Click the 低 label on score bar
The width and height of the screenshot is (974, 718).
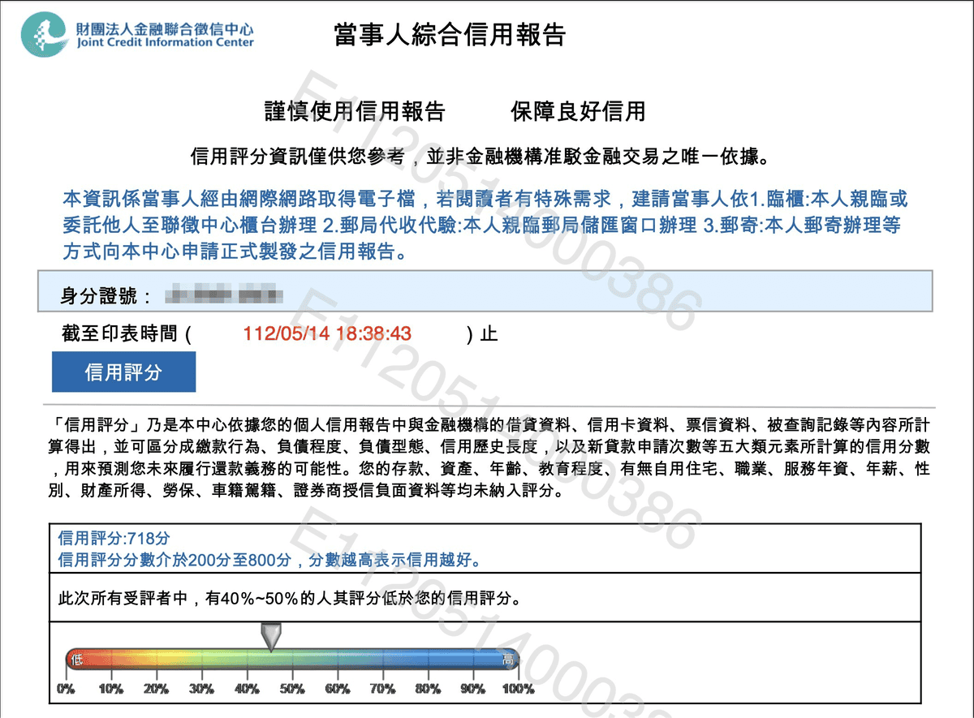[75, 659]
